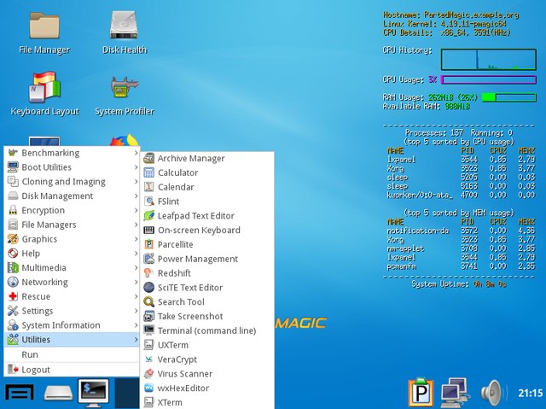This screenshot has width=546, height=409.
Task: Click the clock showing 21:15
Action: pyautogui.click(x=529, y=394)
